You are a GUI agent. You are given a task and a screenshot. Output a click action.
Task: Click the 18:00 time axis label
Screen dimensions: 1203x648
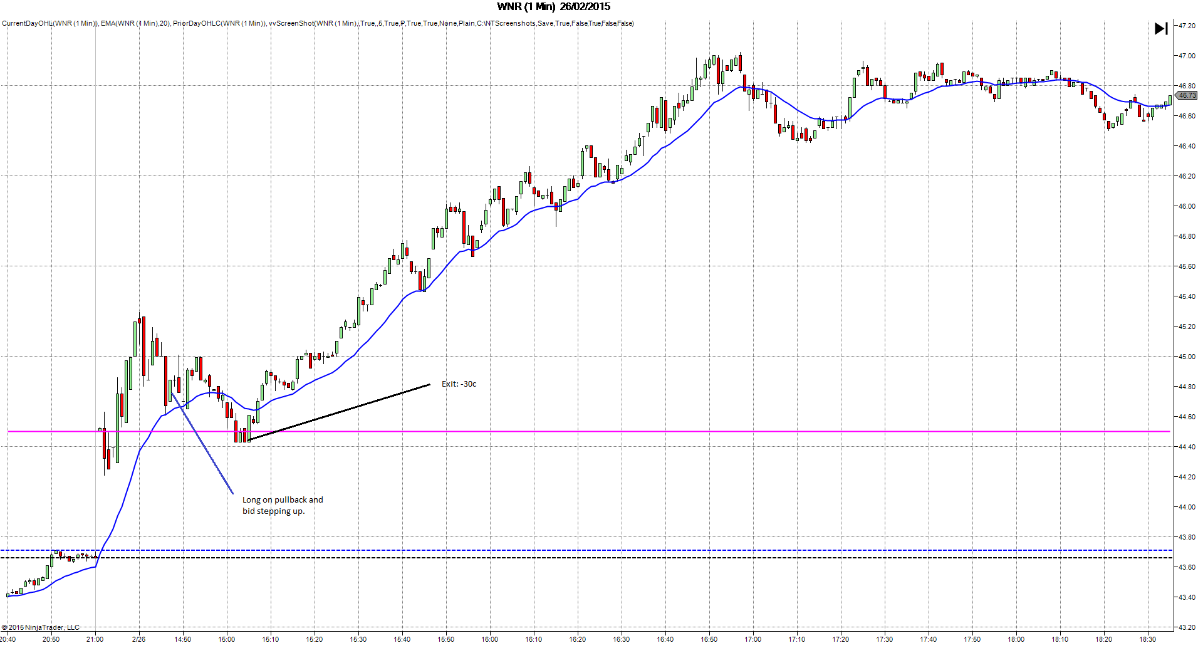(1016, 639)
